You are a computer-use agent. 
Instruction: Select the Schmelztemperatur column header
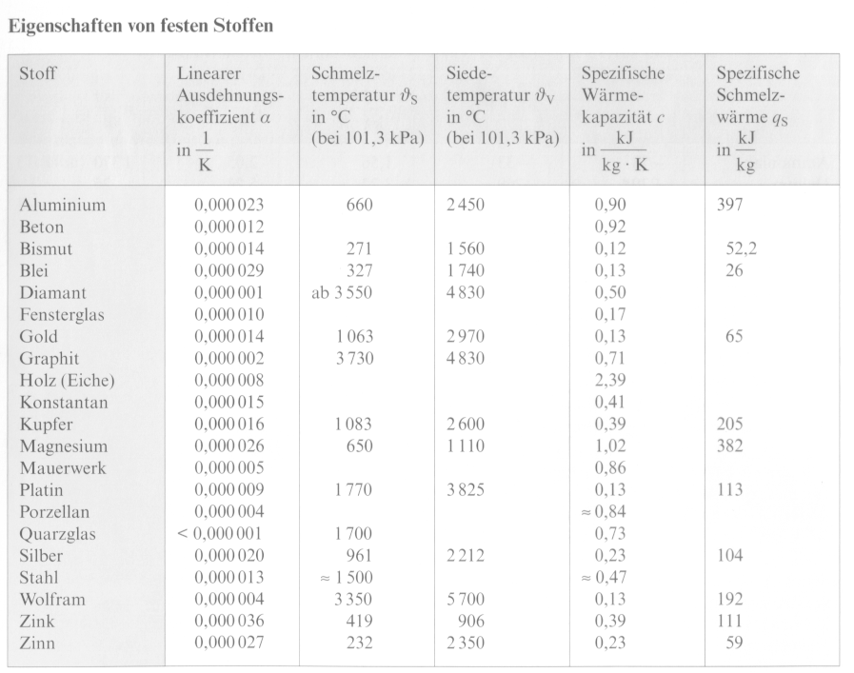[367, 106]
